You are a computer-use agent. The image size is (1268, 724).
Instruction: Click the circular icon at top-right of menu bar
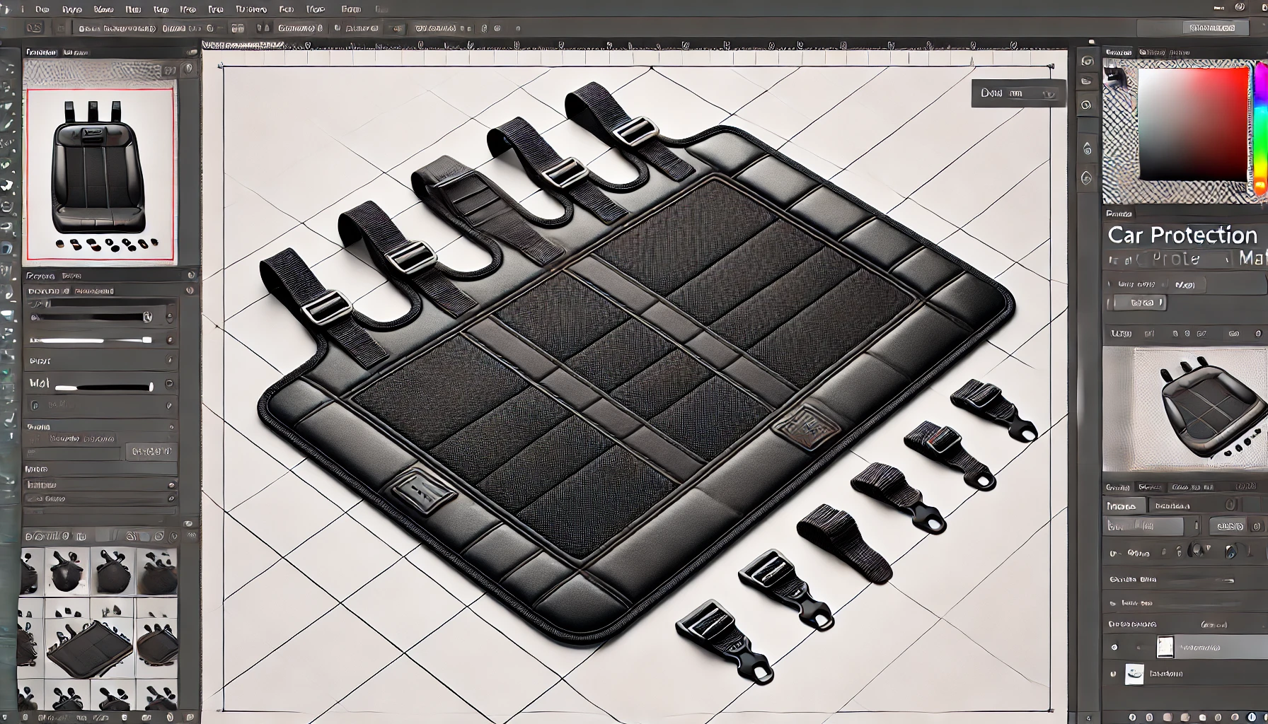(1240, 7)
